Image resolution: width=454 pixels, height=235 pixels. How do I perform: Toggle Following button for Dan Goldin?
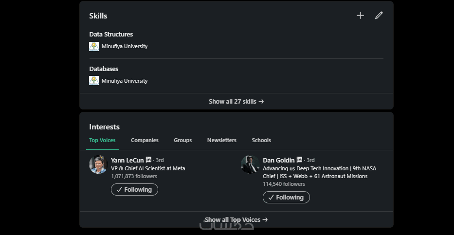286,198
